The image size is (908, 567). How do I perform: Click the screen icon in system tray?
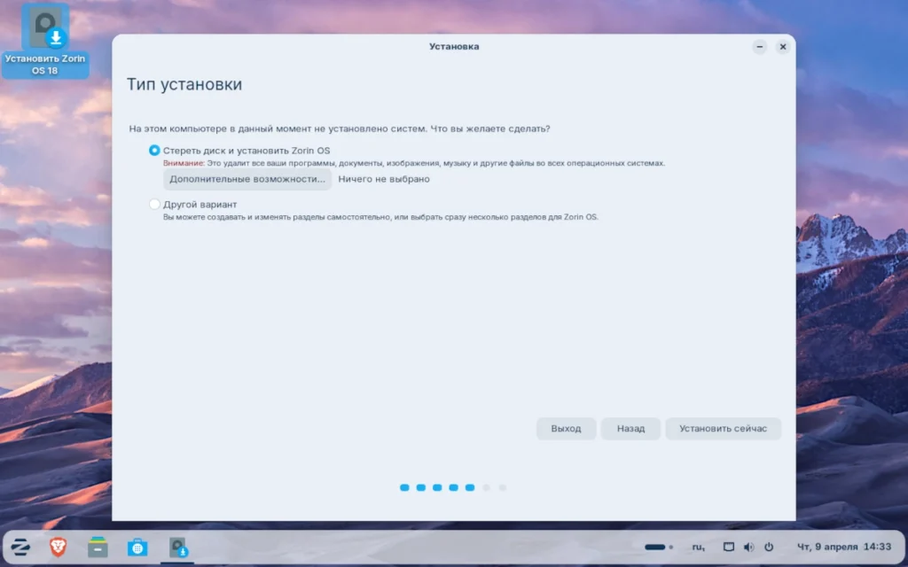click(x=729, y=547)
